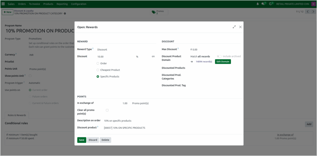The height and width of the screenshot is (156, 317).
Task: Open the Configuration menu
Action: (79, 4)
